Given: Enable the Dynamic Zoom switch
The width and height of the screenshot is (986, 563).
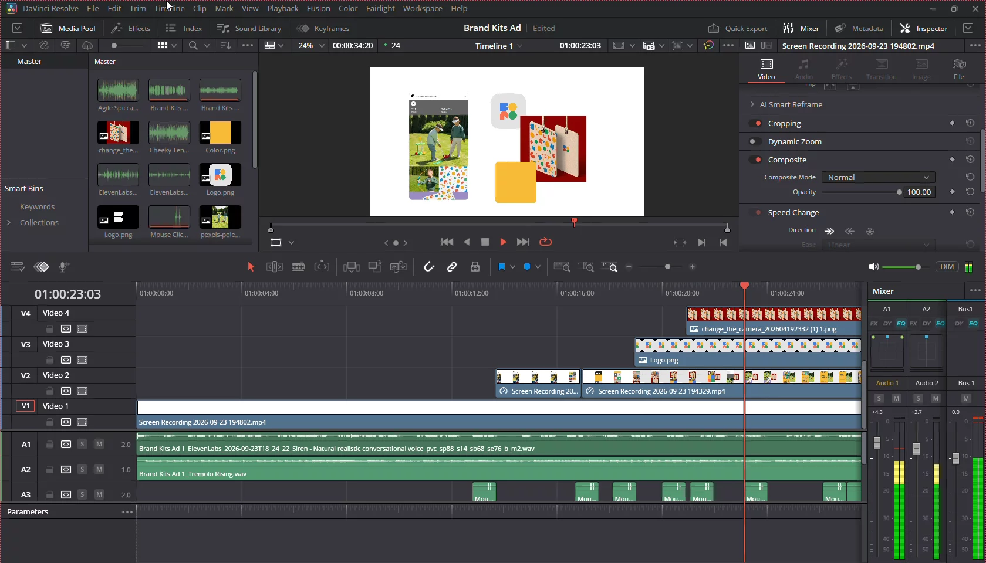Looking at the screenshot, I should (755, 141).
